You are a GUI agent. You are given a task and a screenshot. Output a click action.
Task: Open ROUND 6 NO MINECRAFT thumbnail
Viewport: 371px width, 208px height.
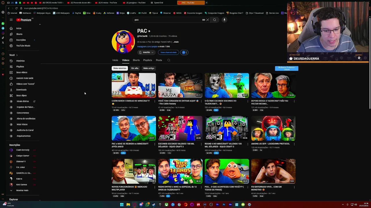click(x=227, y=128)
